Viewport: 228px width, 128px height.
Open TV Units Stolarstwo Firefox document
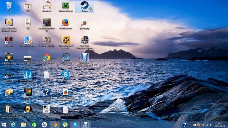(x=66, y=92)
